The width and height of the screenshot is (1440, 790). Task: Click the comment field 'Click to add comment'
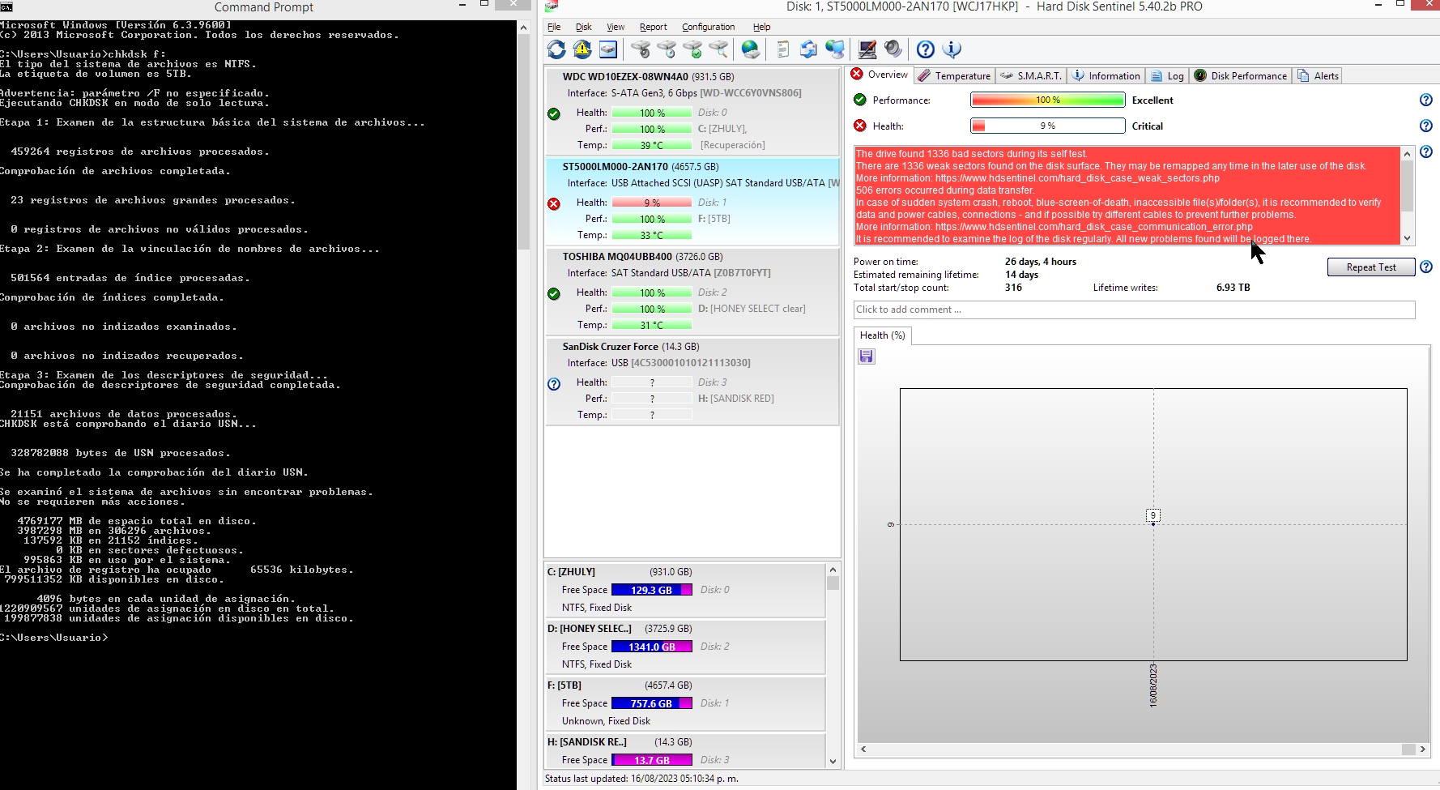tap(1134, 310)
